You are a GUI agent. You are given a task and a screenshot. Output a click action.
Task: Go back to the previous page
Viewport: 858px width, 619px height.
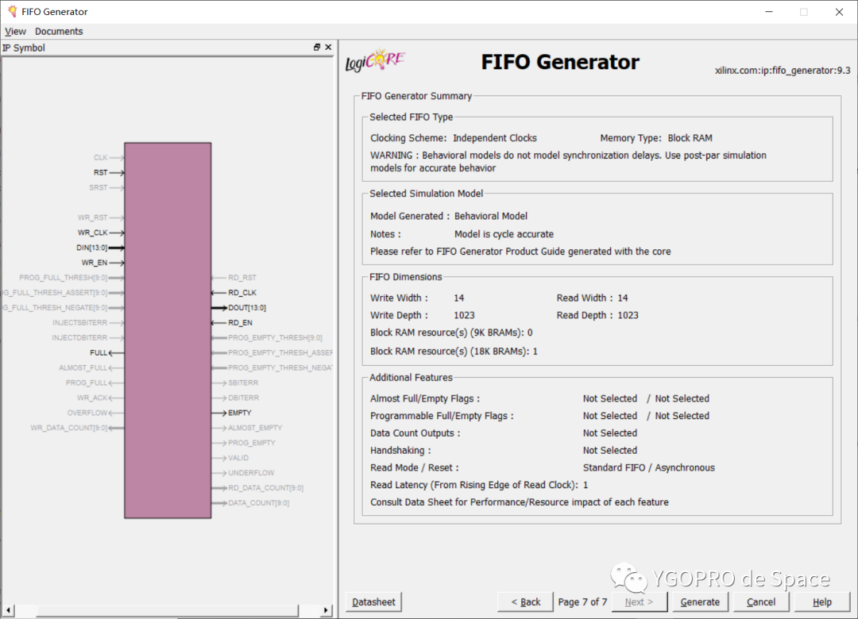point(525,602)
